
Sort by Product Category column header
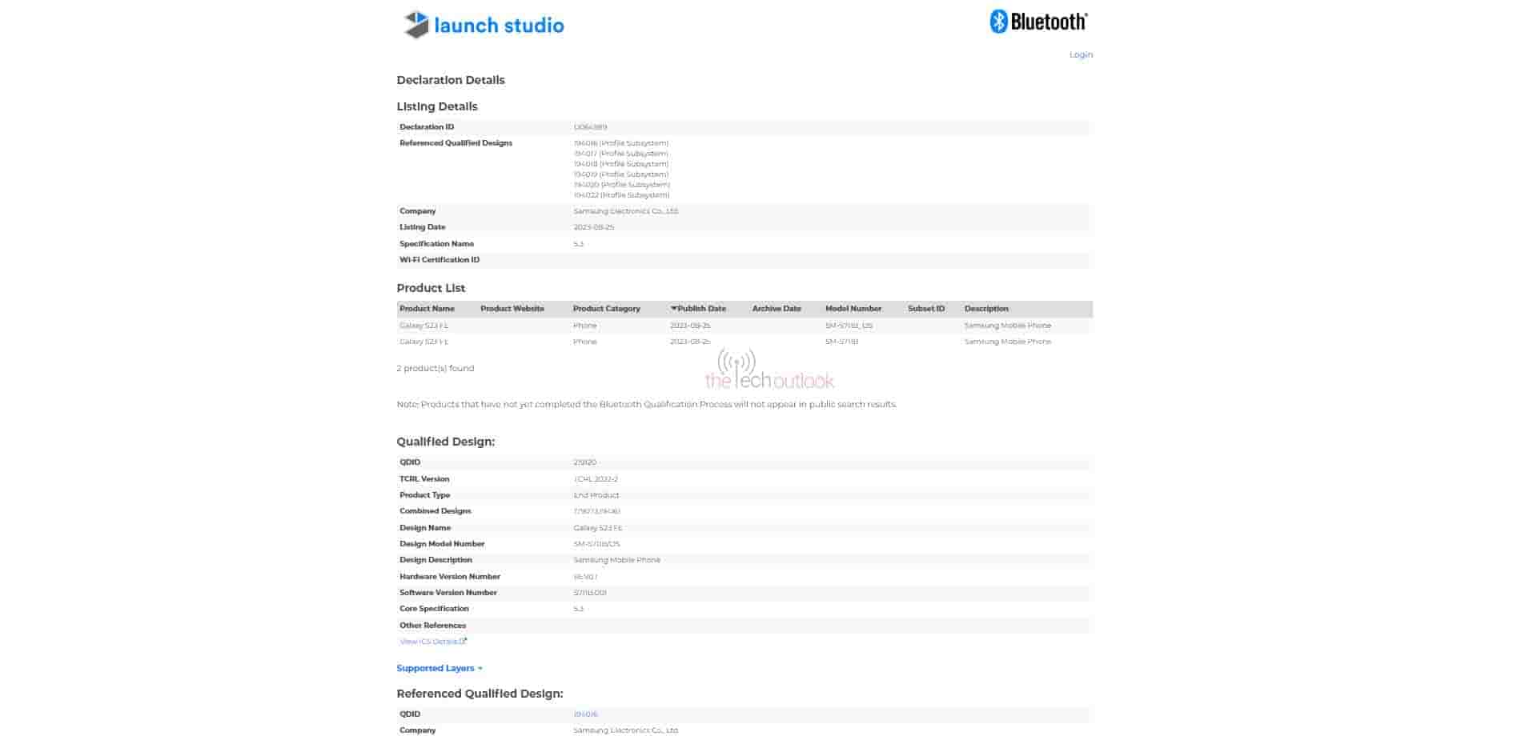click(606, 309)
